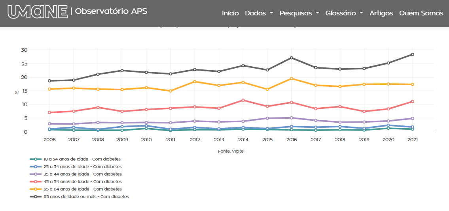Open the Observatório APS home link

pos(111,11)
